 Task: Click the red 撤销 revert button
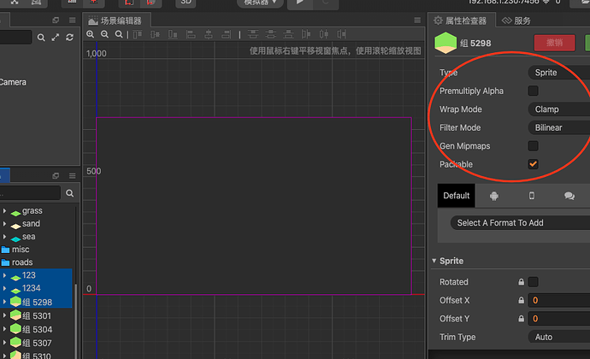click(555, 43)
